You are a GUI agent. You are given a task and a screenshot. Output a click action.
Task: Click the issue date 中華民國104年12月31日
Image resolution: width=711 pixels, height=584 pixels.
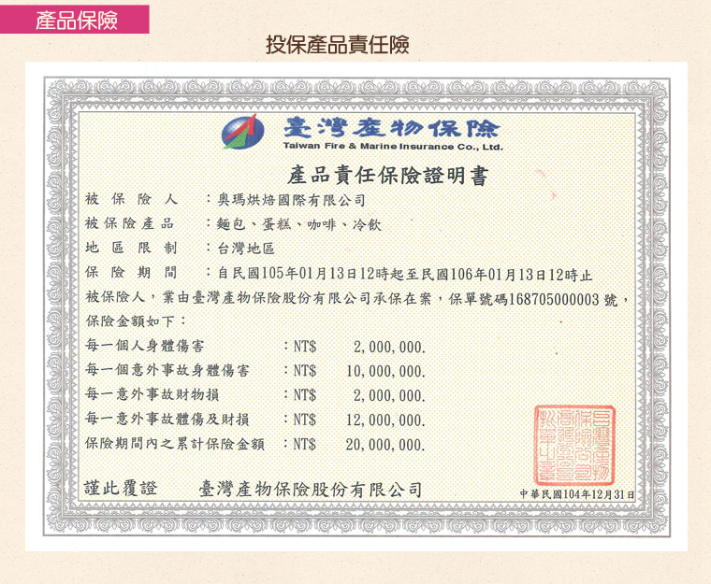[577, 494]
